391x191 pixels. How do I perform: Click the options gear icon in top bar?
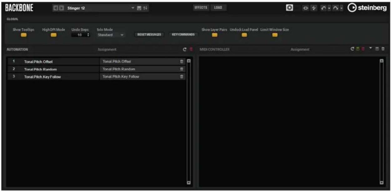pos(290,8)
